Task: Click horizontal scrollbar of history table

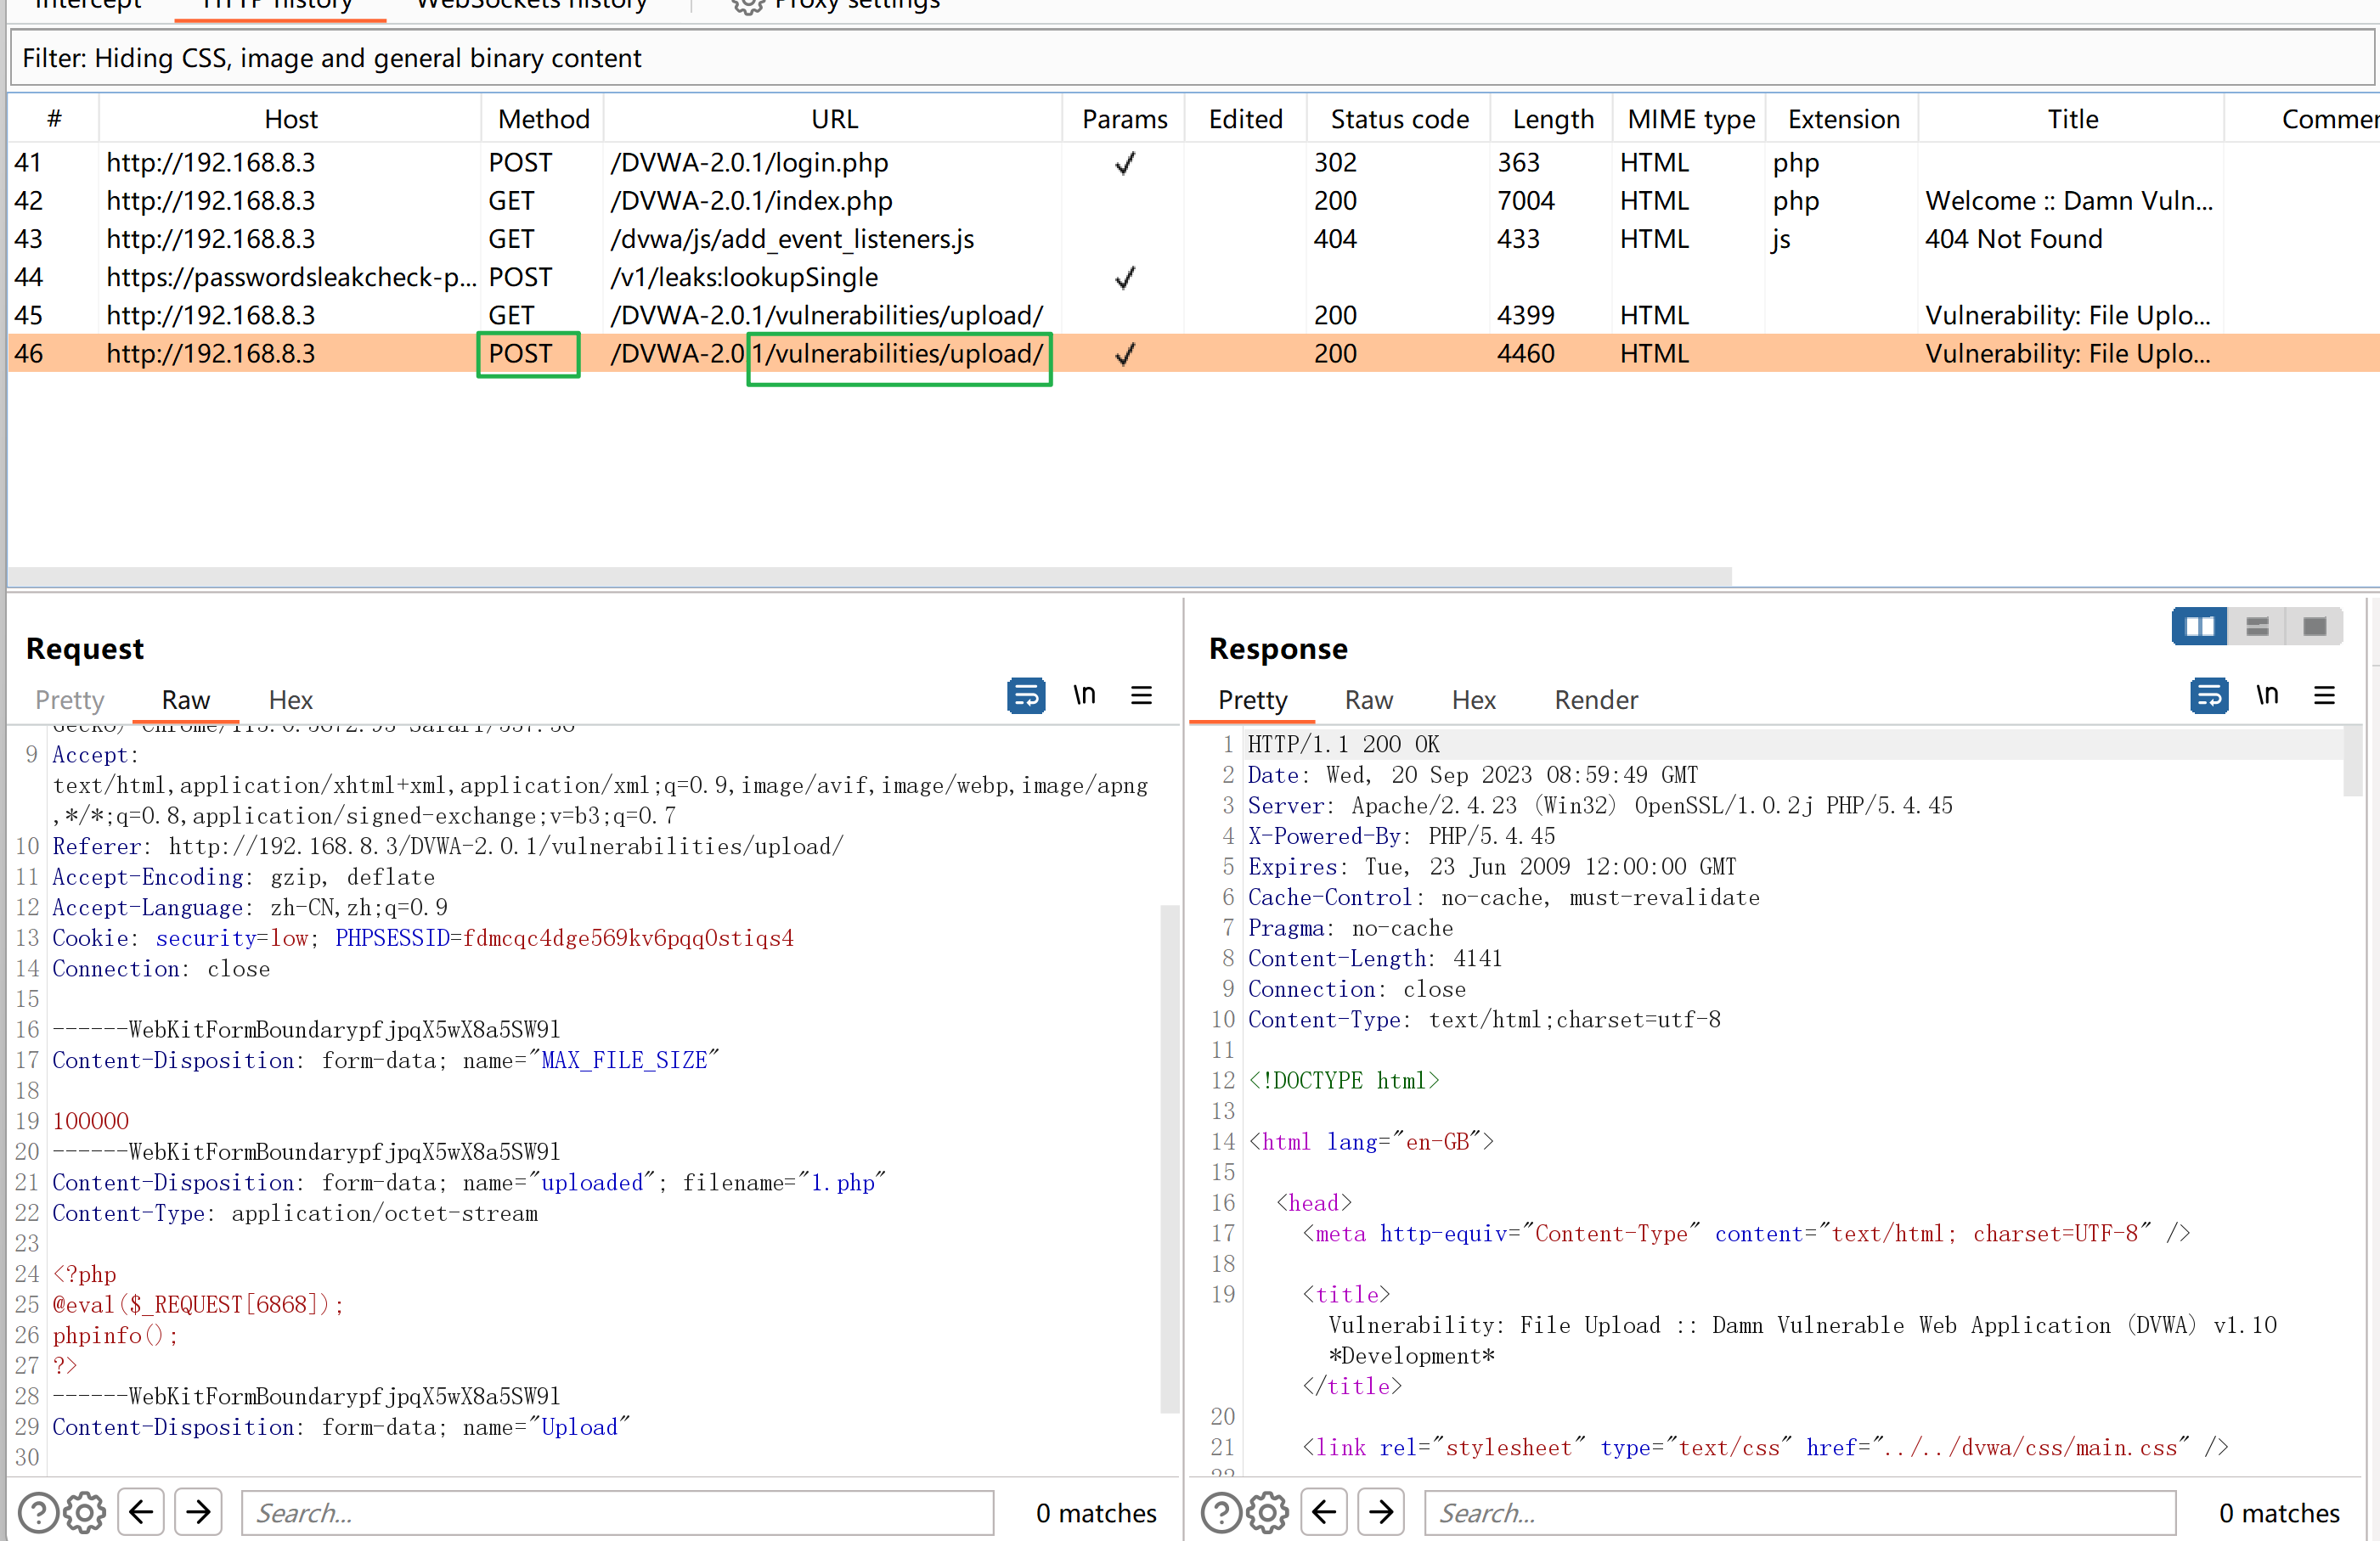Action: 868,576
